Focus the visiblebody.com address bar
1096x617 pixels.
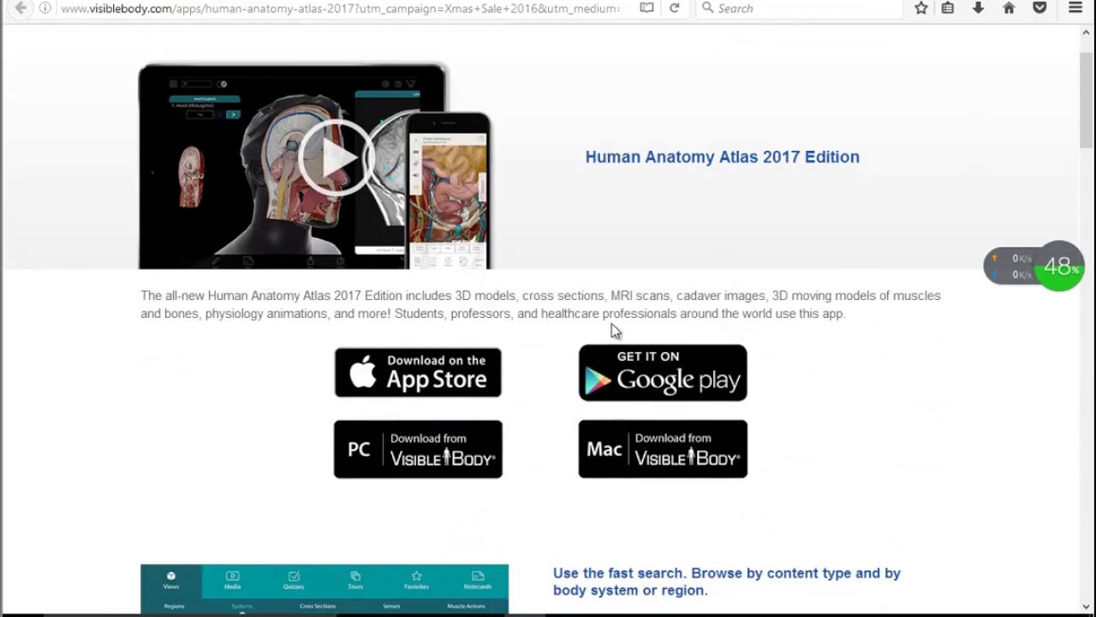pyautogui.click(x=339, y=9)
